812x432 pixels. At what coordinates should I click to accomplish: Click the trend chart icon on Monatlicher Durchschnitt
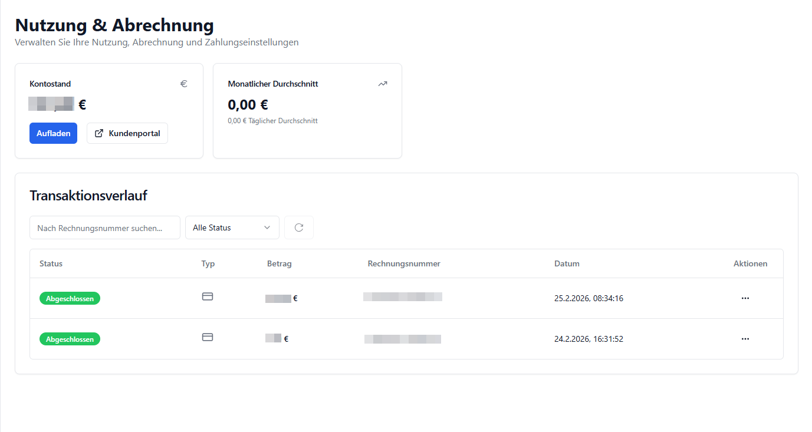(382, 84)
